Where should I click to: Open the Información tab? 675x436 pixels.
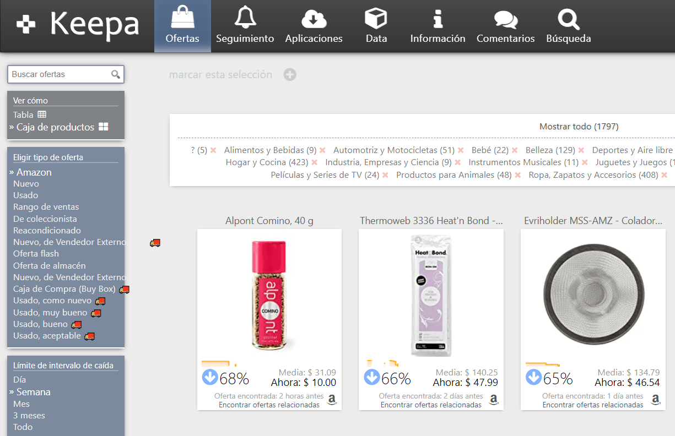(438, 26)
